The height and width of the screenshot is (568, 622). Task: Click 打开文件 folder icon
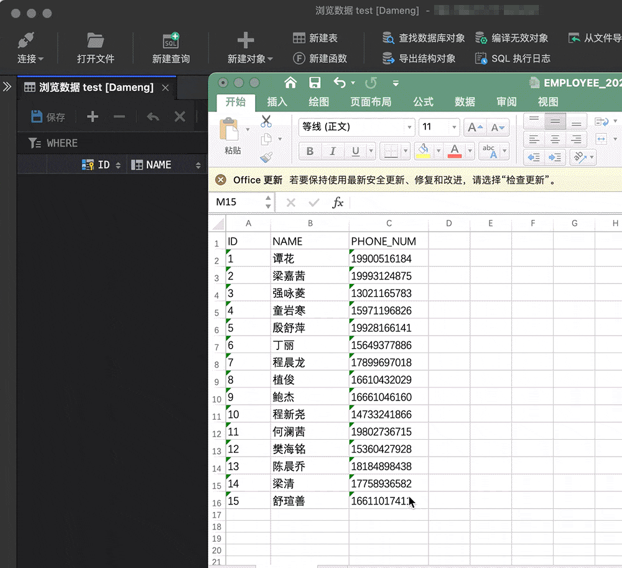pos(95,40)
